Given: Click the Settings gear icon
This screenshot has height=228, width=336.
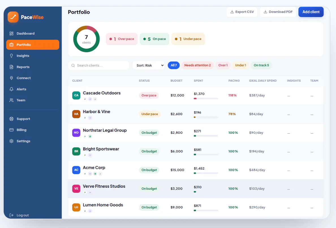Looking at the screenshot, I should pos(12,141).
